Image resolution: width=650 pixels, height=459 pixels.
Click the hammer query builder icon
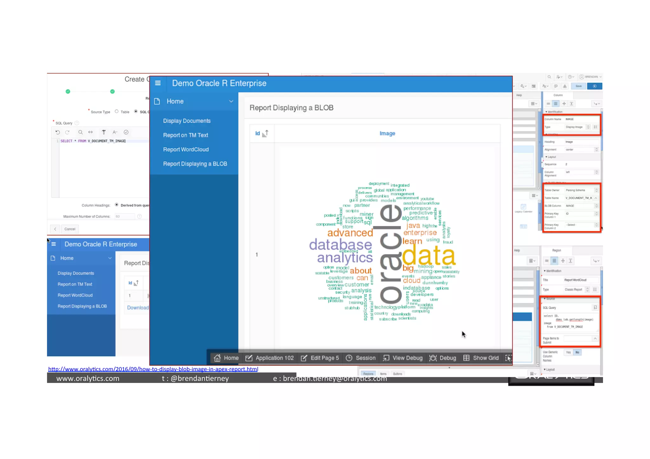click(104, 132)
